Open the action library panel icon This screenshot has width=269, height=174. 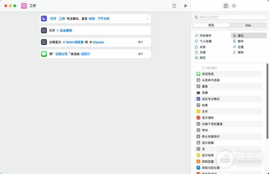coord(226,6)
